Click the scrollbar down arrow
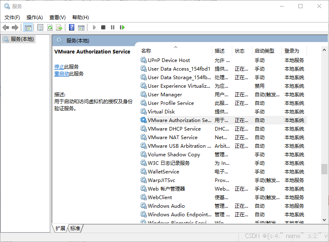 [x=324, y=220]
